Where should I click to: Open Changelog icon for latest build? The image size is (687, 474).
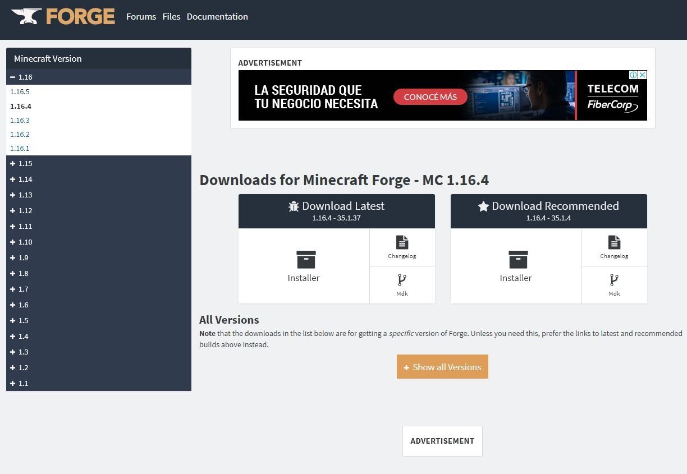(402, 242)
